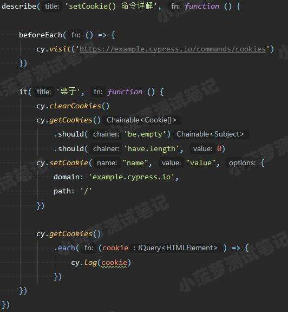Click the describe function name
Viewport: 288px width, 312px height.
point(19,6)
